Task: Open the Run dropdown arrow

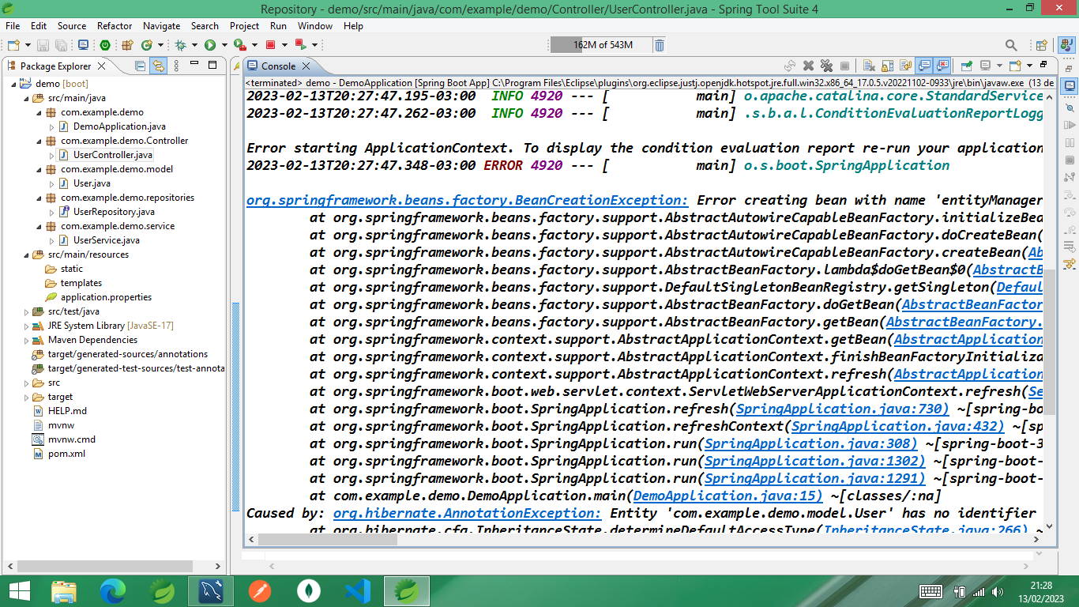Action: 224,45
